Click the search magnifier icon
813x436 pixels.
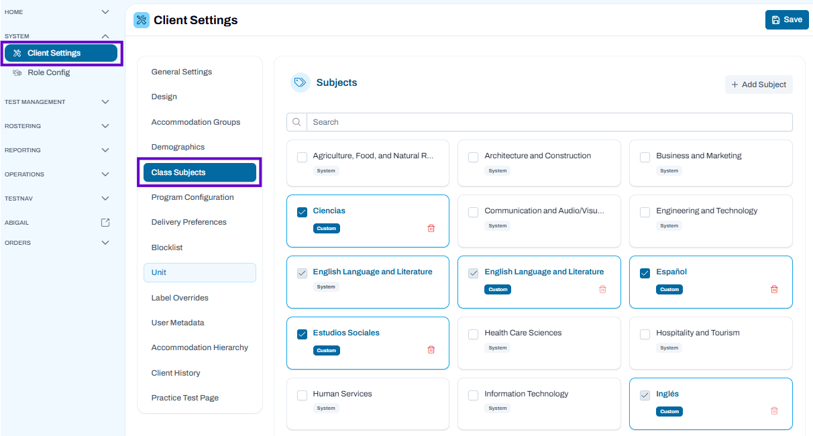296,122
